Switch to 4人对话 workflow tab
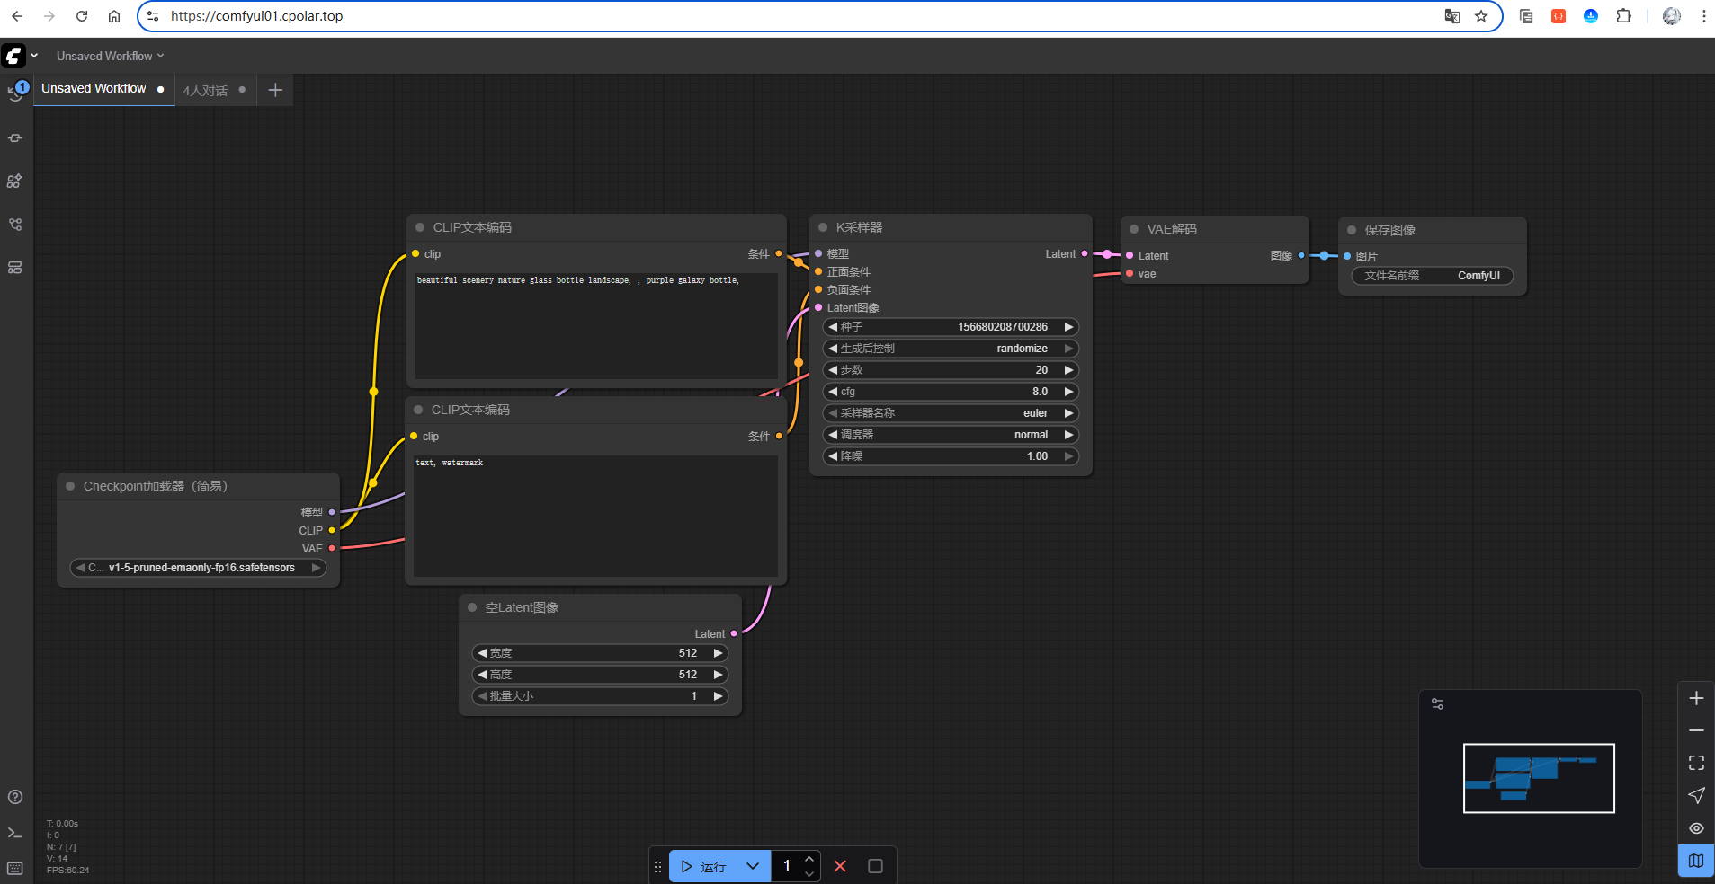1715x884 pixels. coord(215,90)
